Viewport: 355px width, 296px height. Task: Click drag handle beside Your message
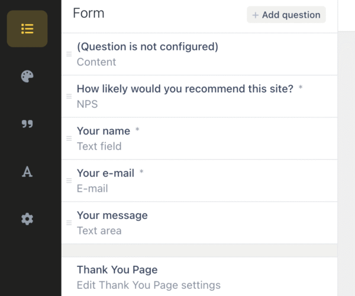[x=69, y=223]
